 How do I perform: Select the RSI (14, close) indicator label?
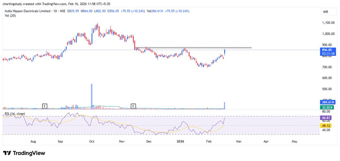coord(15,114)
